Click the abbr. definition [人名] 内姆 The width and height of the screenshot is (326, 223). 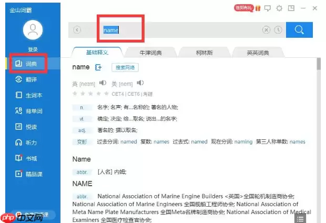(112, 172)
